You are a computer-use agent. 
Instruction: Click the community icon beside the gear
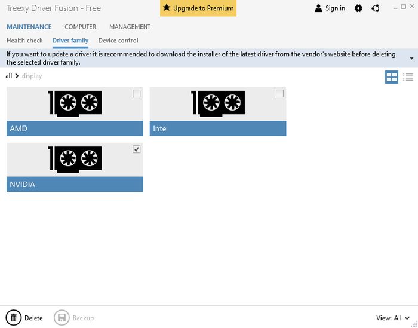coord(376,8)
